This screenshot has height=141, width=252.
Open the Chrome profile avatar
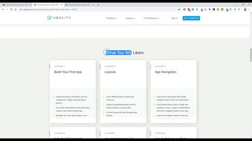(245, 9)
